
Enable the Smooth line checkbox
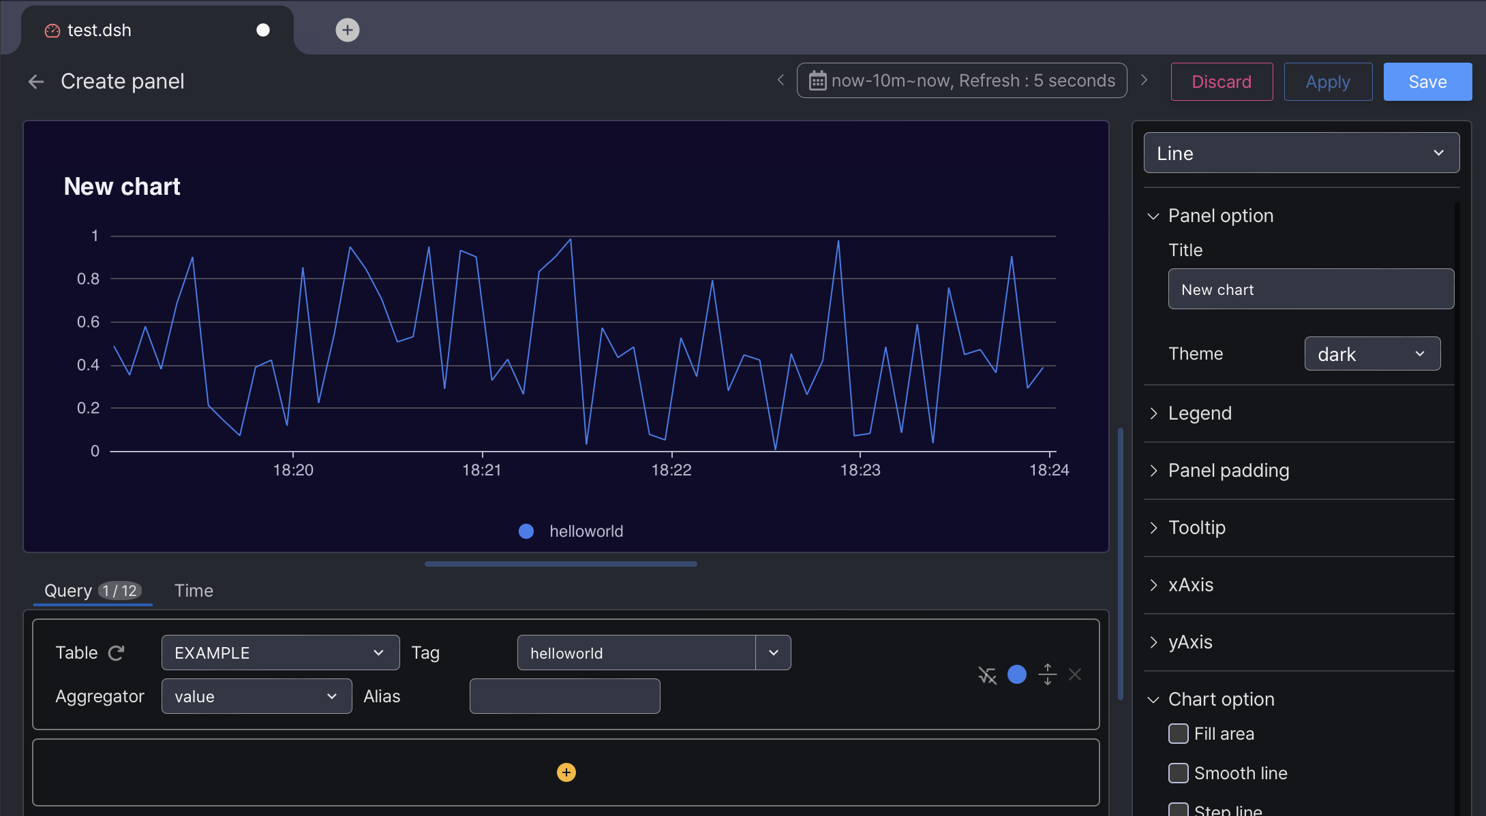click(1179, 773)
